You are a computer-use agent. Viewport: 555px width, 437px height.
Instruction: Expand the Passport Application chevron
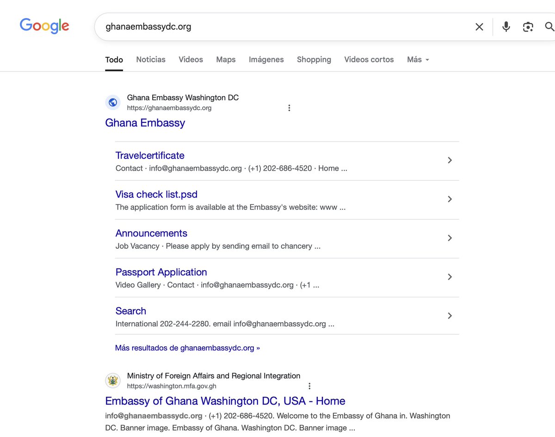[450, 277]
